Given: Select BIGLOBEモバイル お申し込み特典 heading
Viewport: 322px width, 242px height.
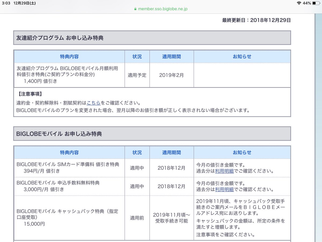Looking at the screenshot, I should [x=59, y=134].
